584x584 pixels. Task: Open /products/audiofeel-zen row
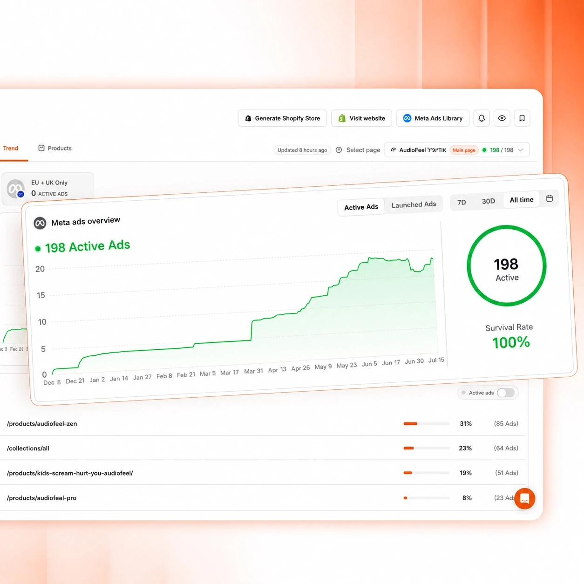pyautogui.click(x=263, y=424)
